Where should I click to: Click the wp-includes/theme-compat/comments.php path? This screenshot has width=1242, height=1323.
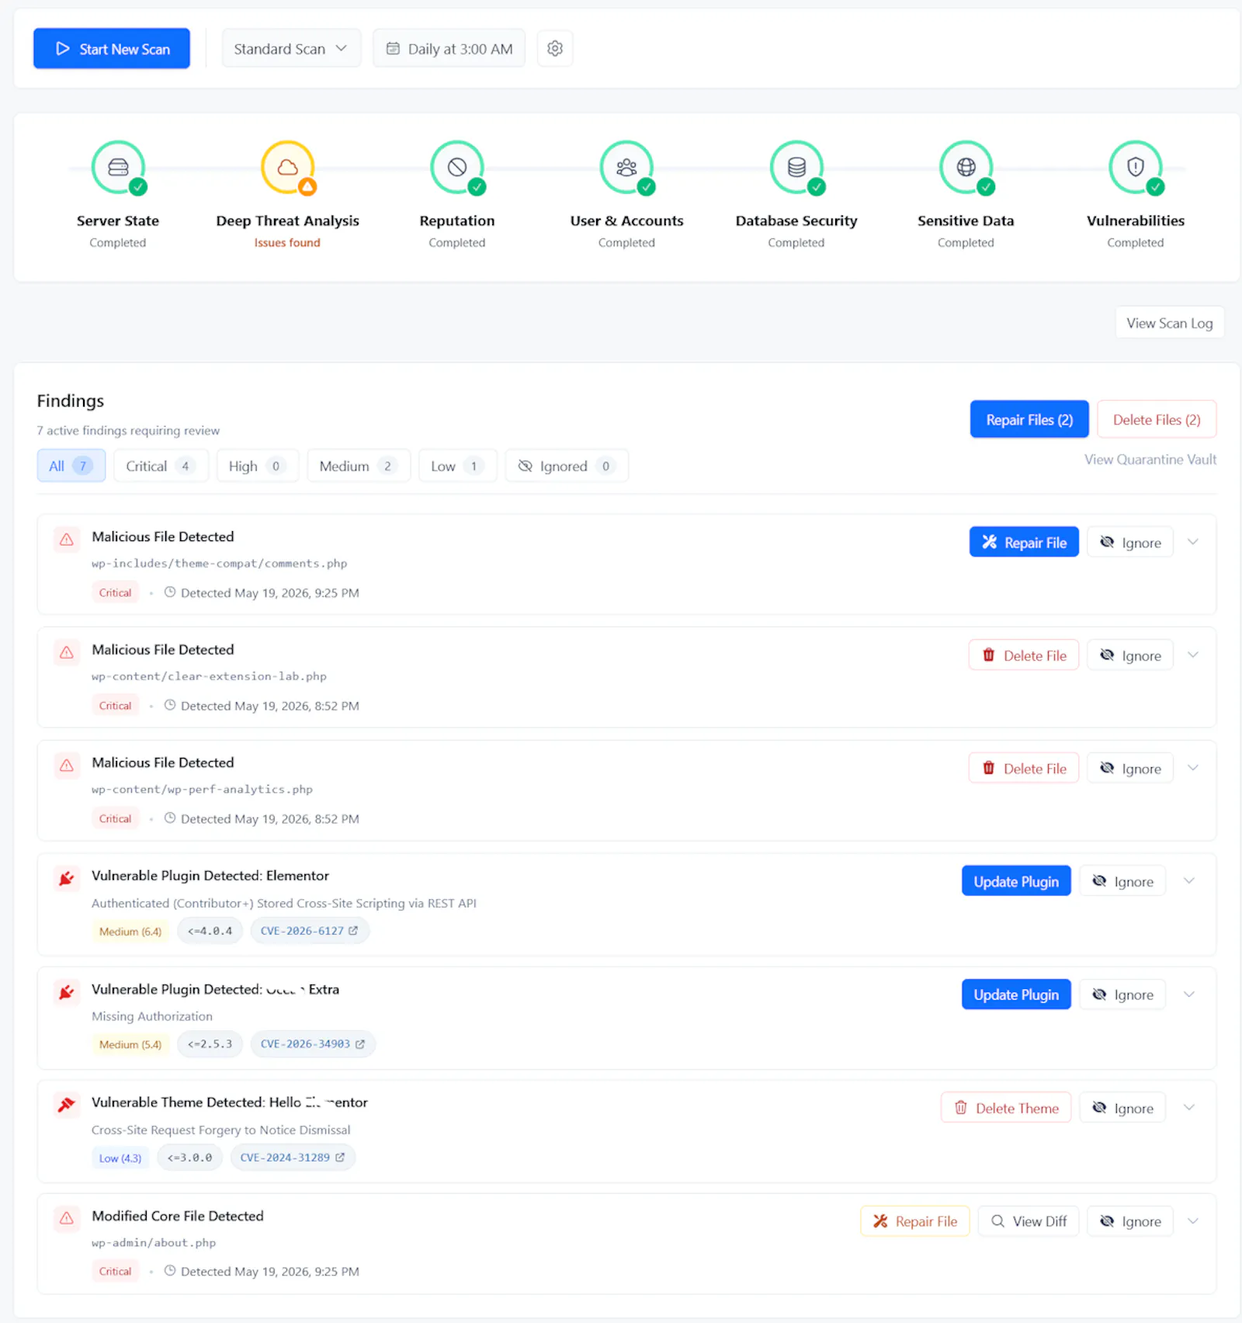(x=219, y=564)
